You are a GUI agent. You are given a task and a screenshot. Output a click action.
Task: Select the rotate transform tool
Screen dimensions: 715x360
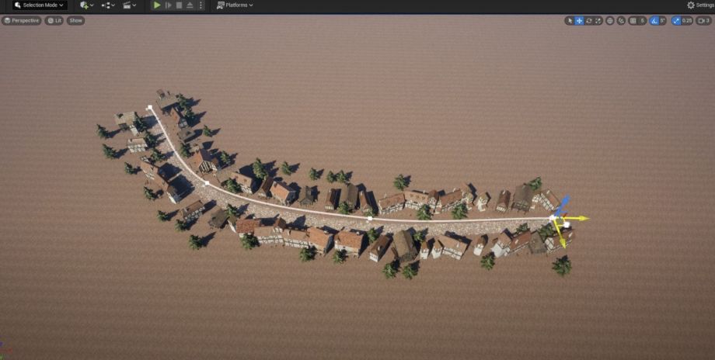tap(588, 20)
